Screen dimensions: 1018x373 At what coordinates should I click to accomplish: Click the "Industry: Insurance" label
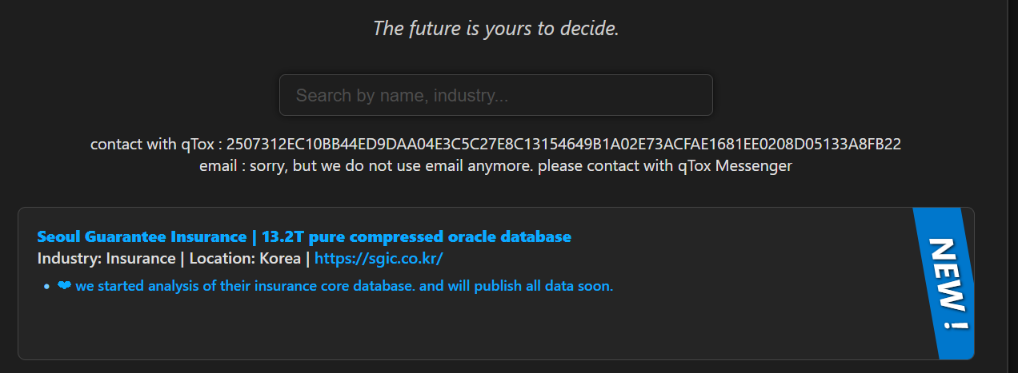tap(106, 259)
